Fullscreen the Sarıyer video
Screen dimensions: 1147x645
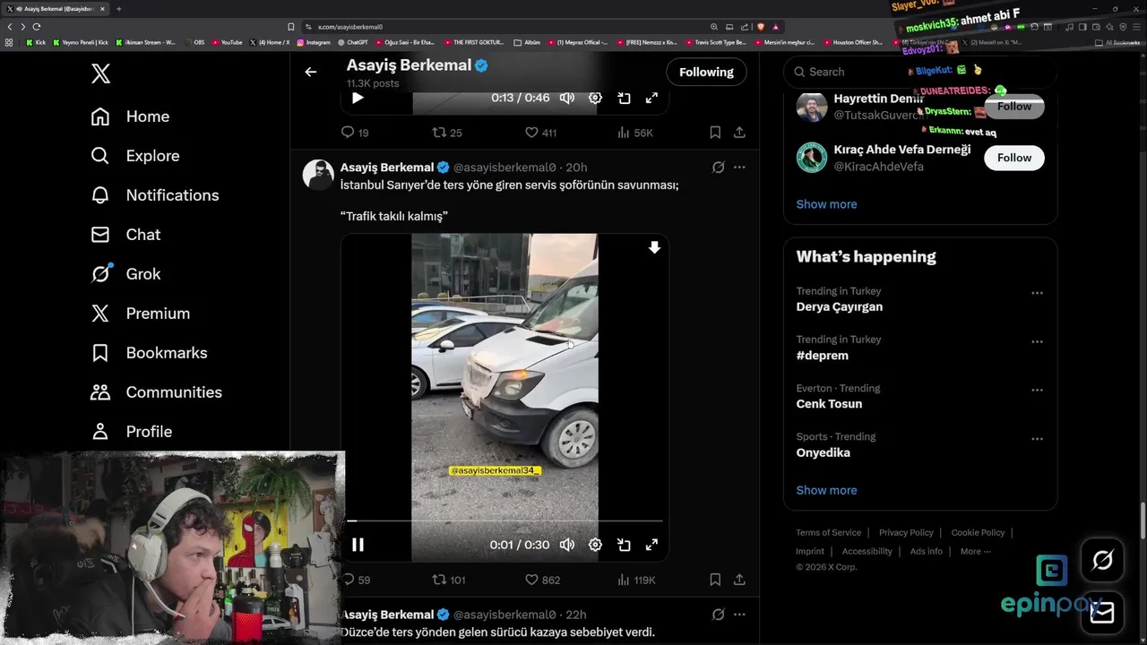click(651, 545)
